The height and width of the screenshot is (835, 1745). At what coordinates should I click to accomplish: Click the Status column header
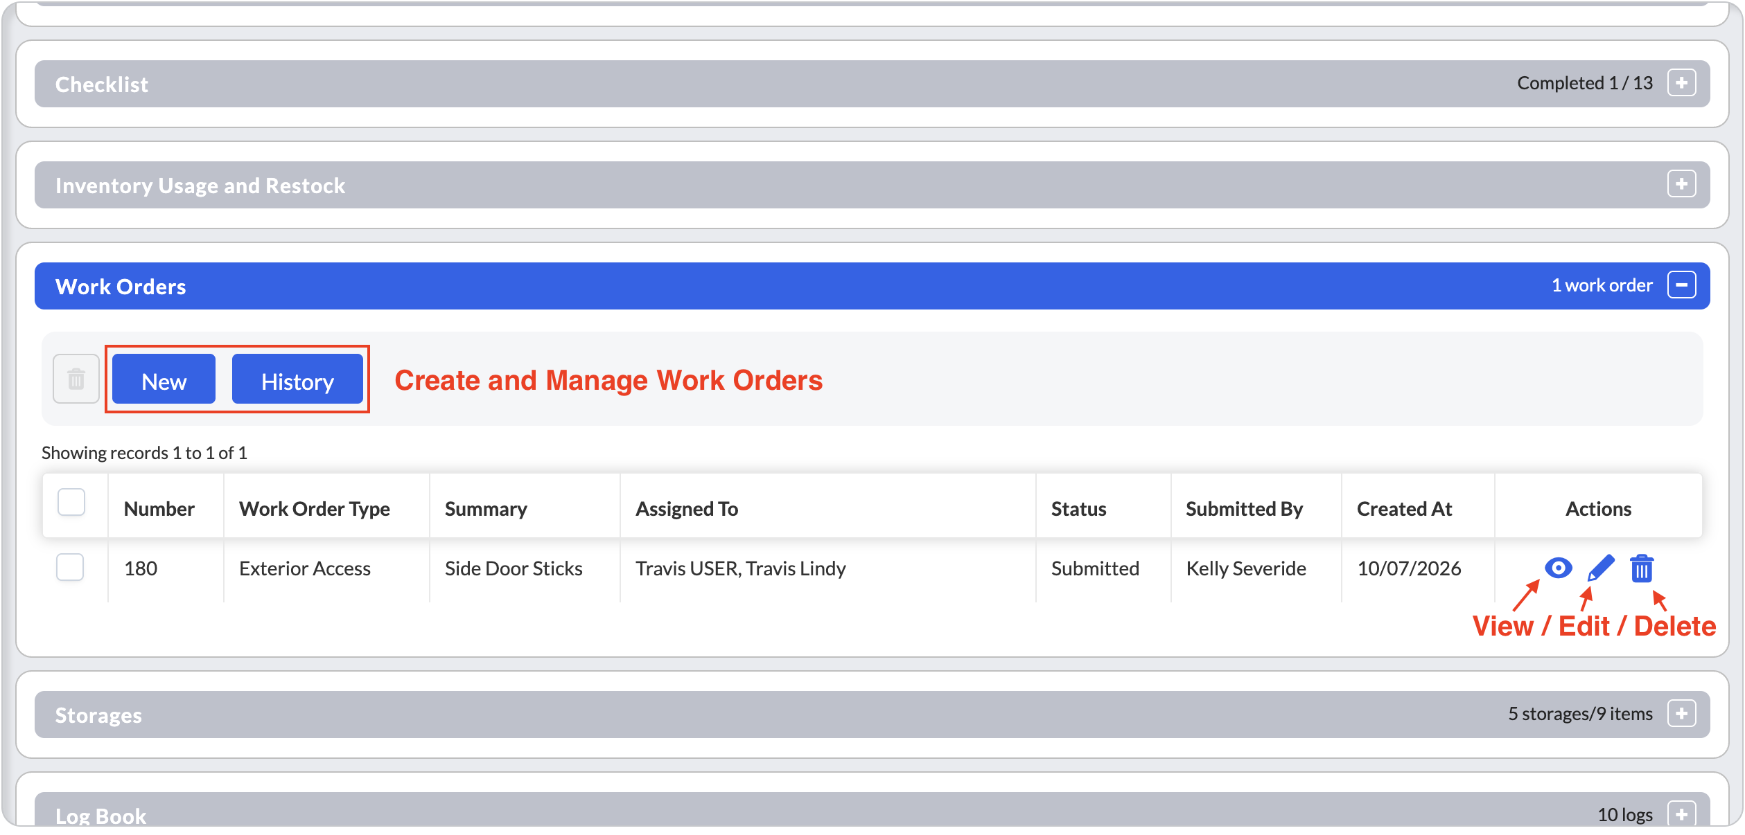pyautogui.click(x=1078, y=509)
